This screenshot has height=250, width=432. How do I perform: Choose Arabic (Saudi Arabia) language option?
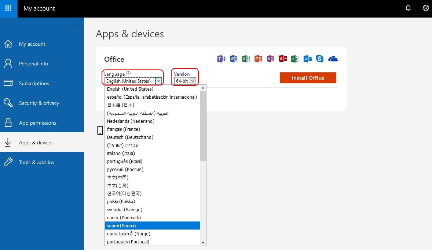[x=152, y=113]
